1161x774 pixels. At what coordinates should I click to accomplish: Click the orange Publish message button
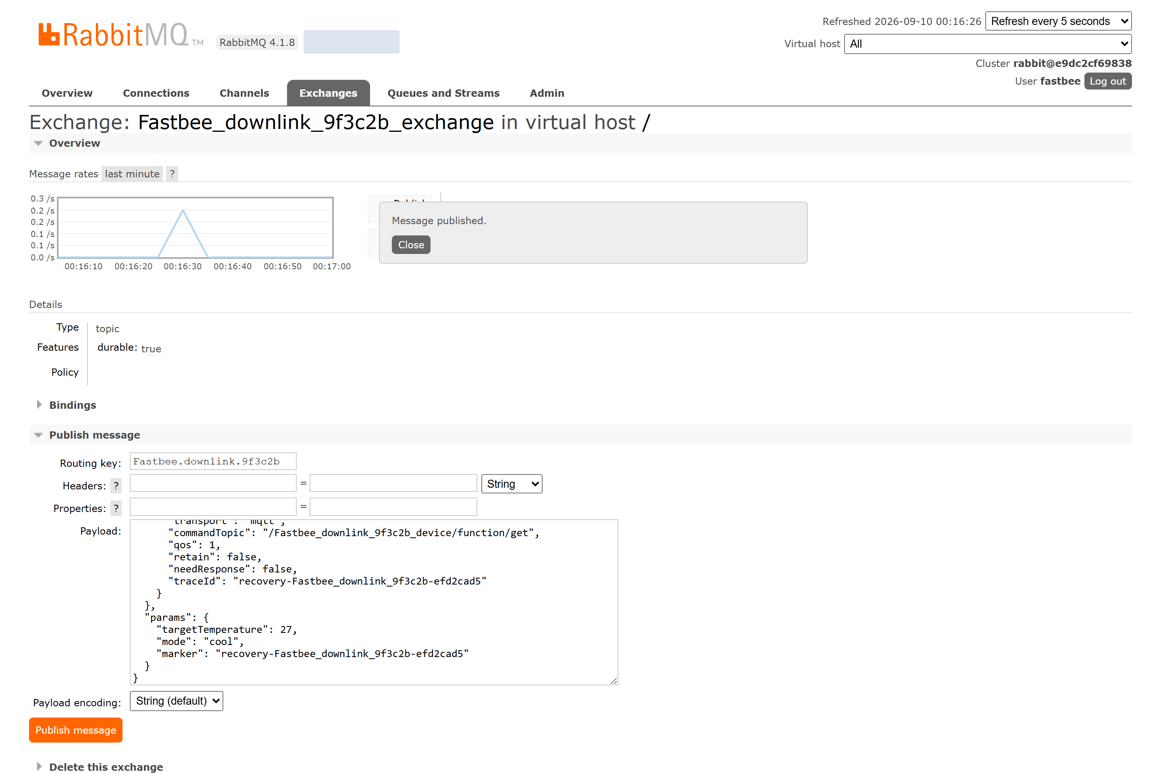(x=75, y=730)
